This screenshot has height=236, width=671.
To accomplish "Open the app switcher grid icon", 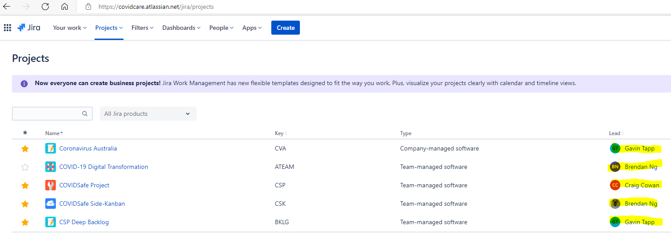I will [x=7, y=28].
